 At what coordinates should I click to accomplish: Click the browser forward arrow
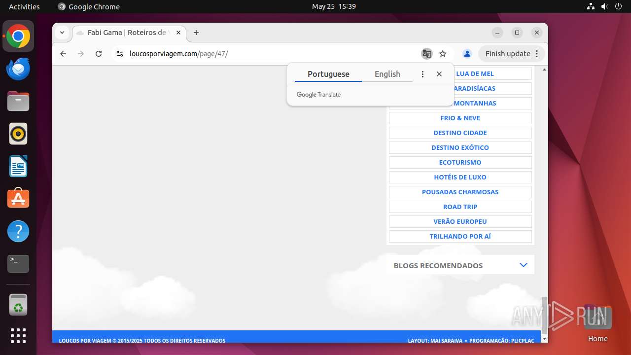tap(81, 54)
